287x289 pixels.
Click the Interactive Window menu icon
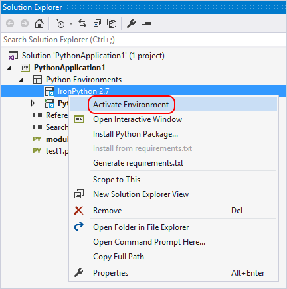click(79, 119)
